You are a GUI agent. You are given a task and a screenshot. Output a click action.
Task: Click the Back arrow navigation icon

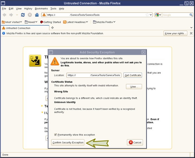[4, 15]
